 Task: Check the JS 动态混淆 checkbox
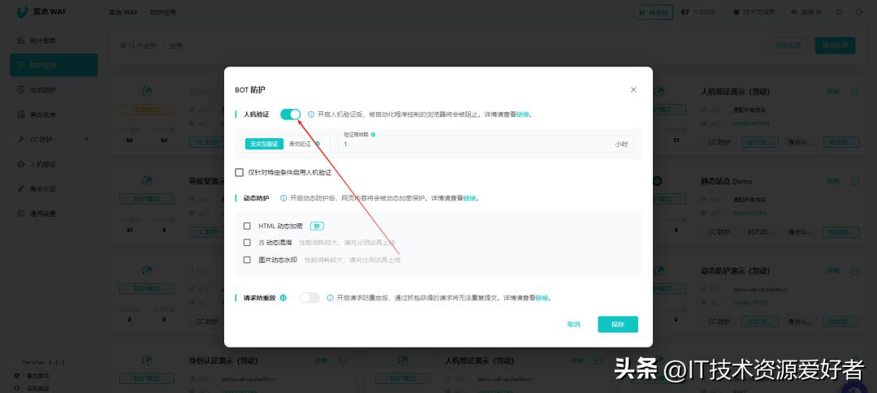[x=248, y=242]
